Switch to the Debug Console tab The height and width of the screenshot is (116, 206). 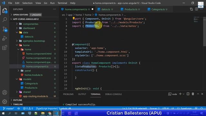113,94
